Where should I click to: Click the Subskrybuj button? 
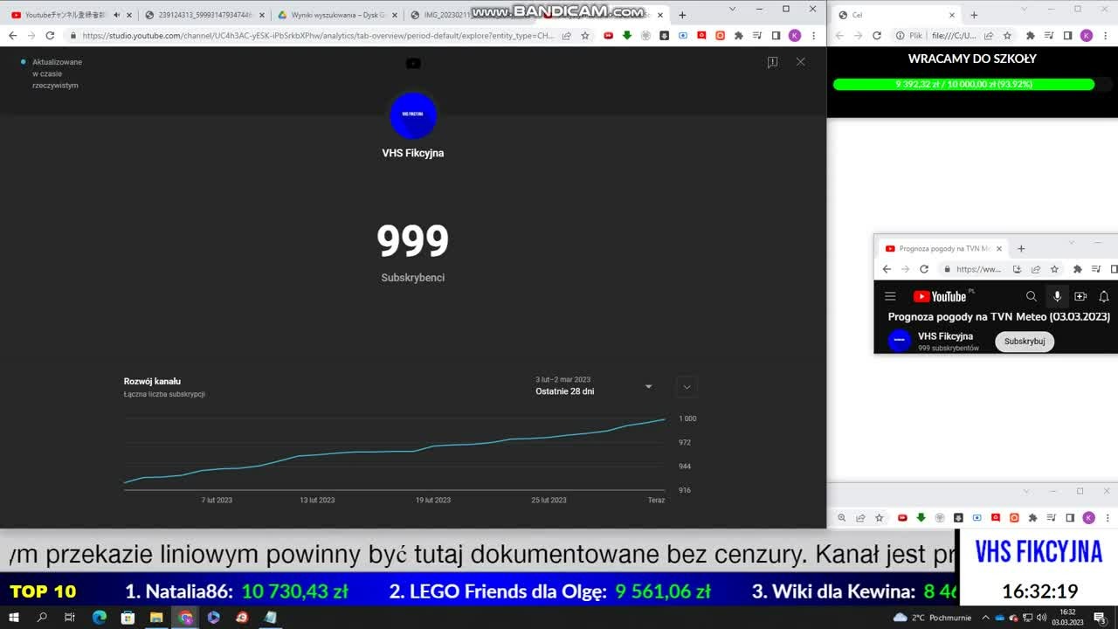[1025, 342]
